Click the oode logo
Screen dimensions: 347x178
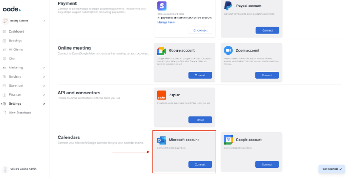11,9
